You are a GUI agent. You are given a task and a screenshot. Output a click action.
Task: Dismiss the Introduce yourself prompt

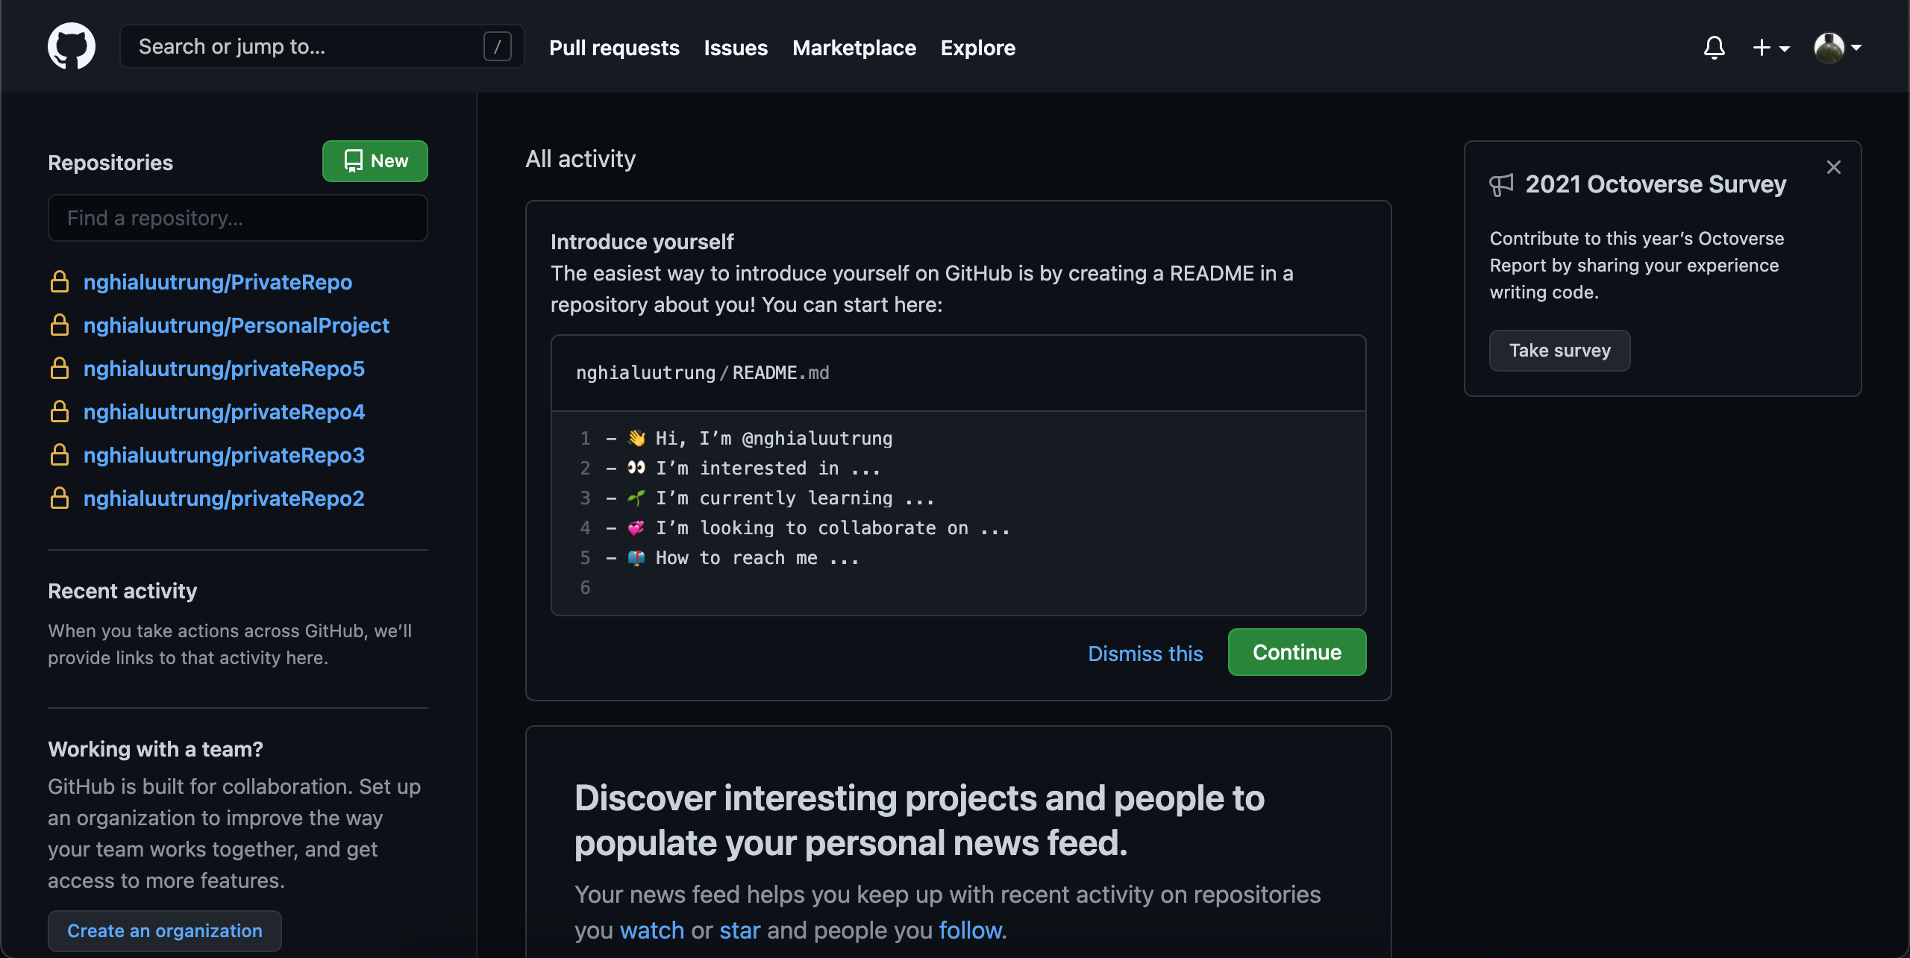(1145, 653)
